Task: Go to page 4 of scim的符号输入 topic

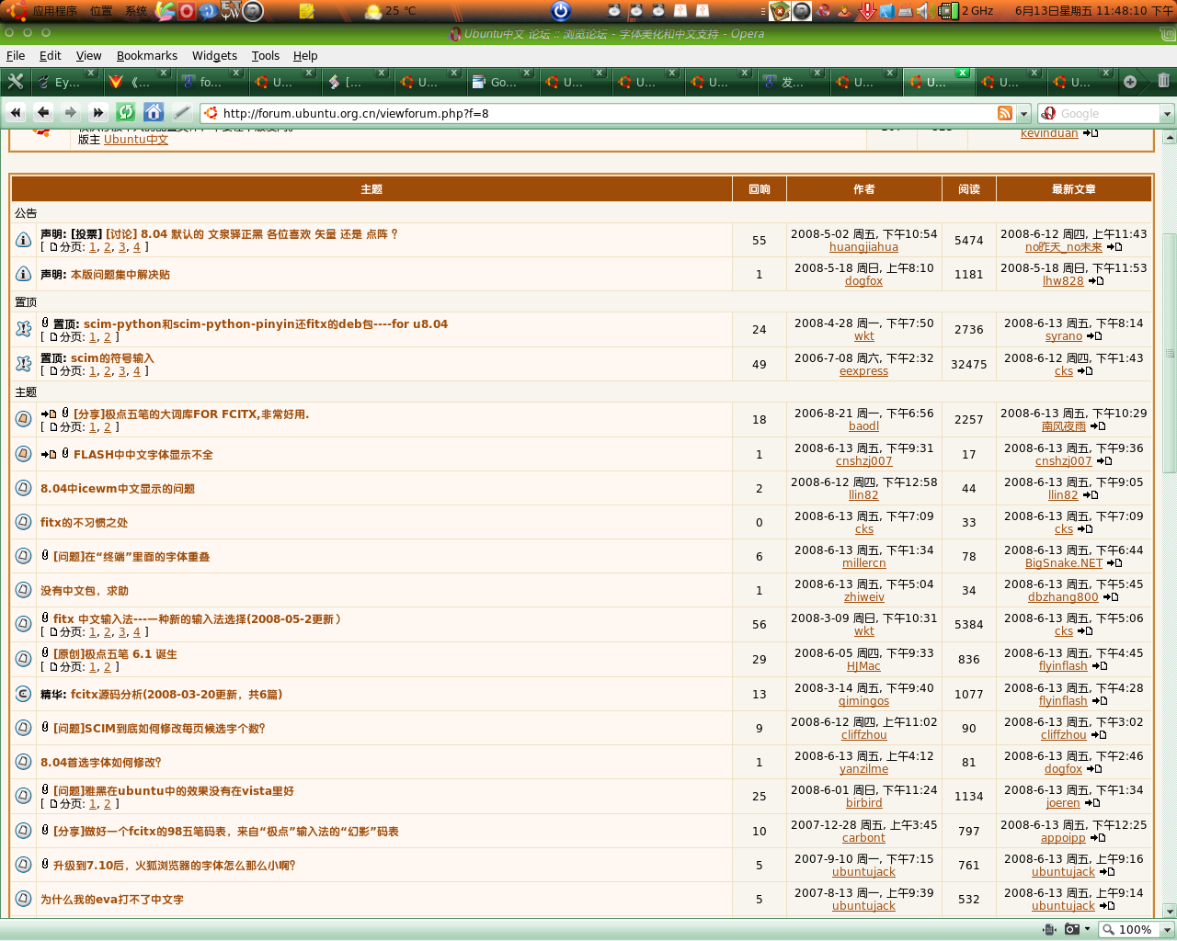Action: (x=136, y=371)
